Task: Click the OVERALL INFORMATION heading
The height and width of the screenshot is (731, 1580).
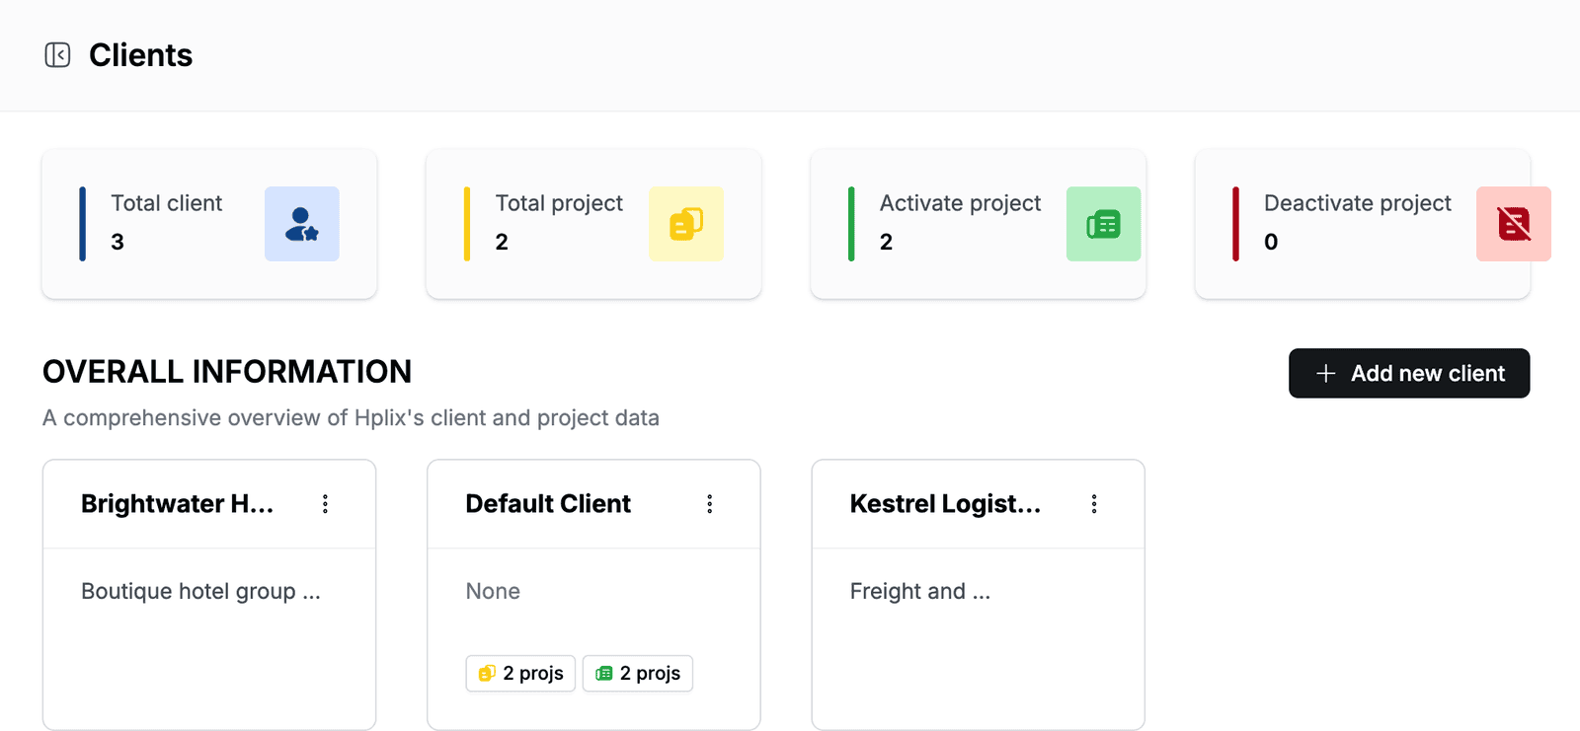Action: coord(227,372)
